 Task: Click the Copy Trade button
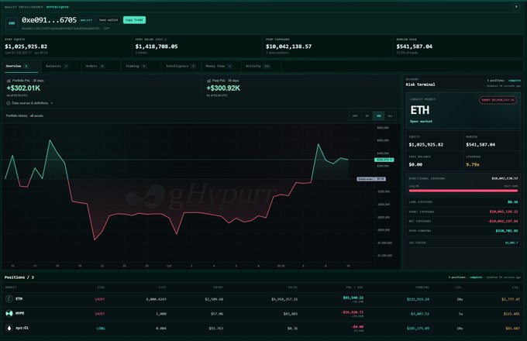pyautogui.click(x=134, y=20)
